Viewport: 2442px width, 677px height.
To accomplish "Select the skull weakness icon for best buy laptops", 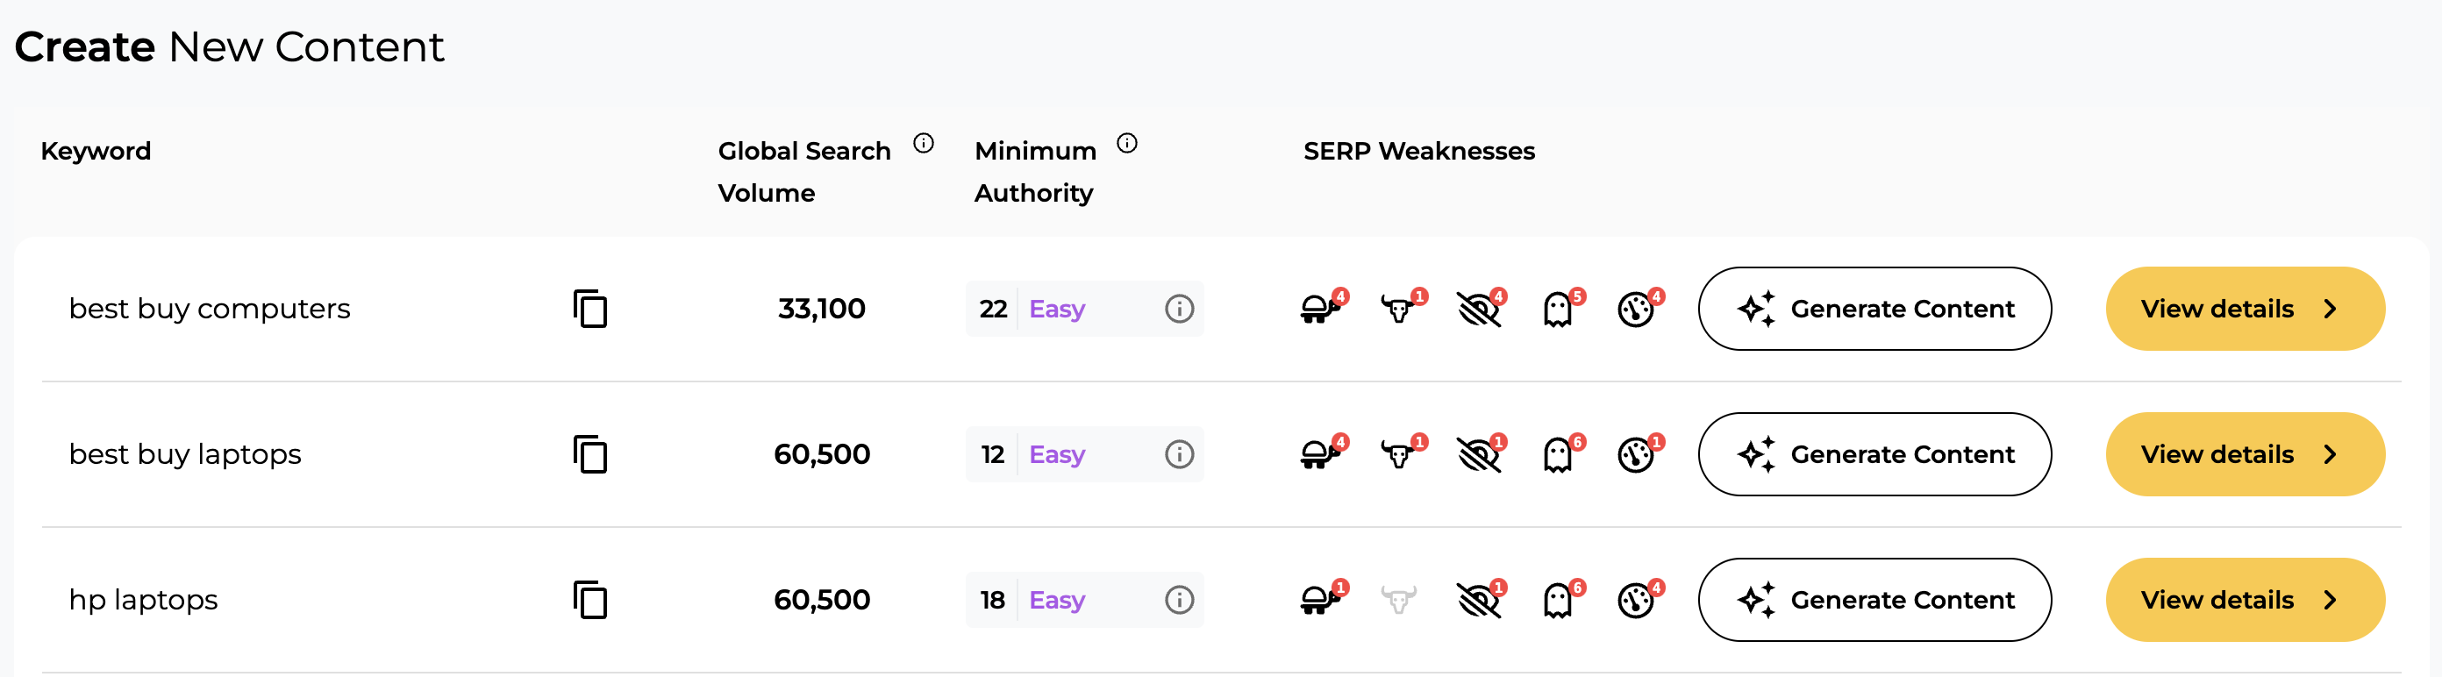I will coord(1398,454).
